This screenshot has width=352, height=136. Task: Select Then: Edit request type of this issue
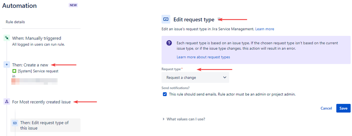pos(45,125)
